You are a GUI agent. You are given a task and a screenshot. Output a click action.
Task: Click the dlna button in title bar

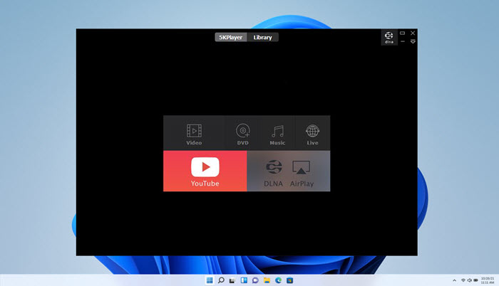(389, 38)
